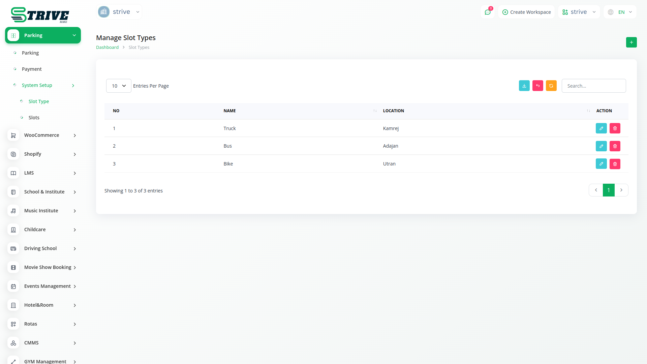Open the Slots menu item
Screen dimensions: 647x364
(x=34, y=118)
